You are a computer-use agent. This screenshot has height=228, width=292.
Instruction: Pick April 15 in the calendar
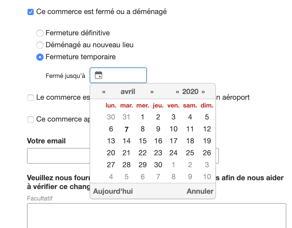143,141
